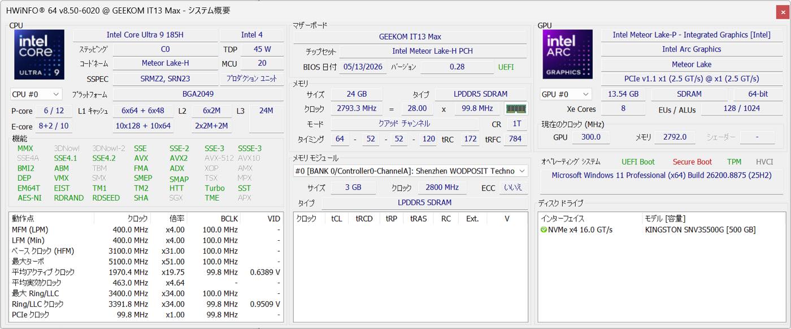Select the PCIe クロック row
The width and height of the screenshot is (791, 329).
click(x=146, y=315)
